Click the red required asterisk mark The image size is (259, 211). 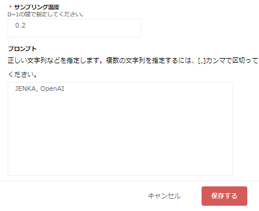[x=11, y=6]
